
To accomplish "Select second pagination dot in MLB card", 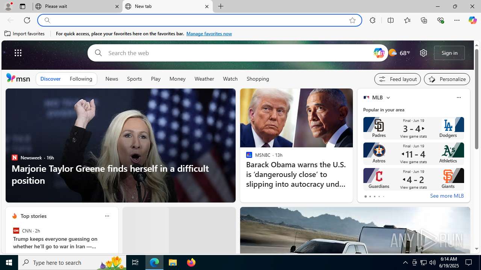I will tap(370, 196).
